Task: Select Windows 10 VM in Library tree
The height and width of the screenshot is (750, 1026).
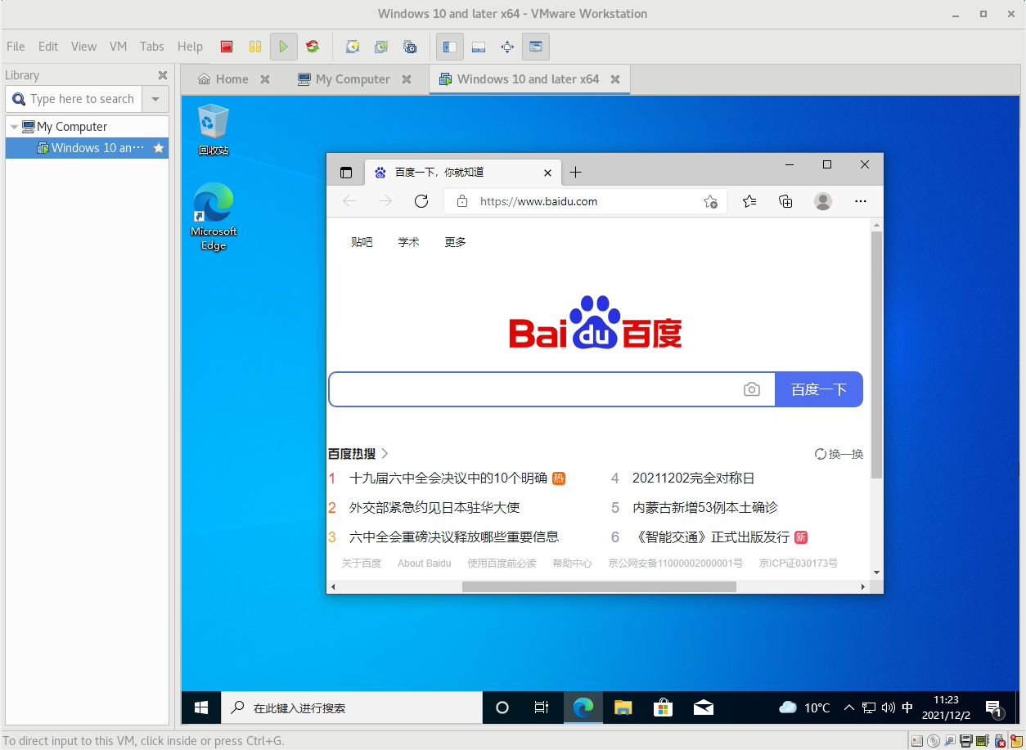Action: tap(87, 148)
